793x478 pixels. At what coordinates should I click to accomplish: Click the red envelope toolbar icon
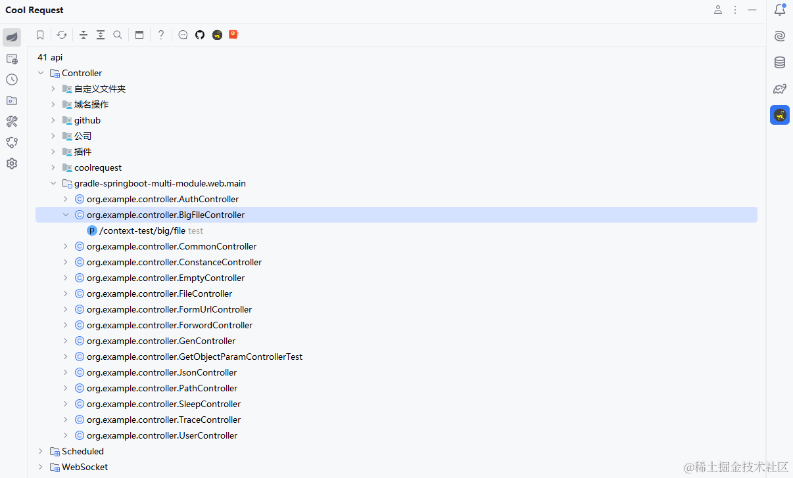point(233,34)
